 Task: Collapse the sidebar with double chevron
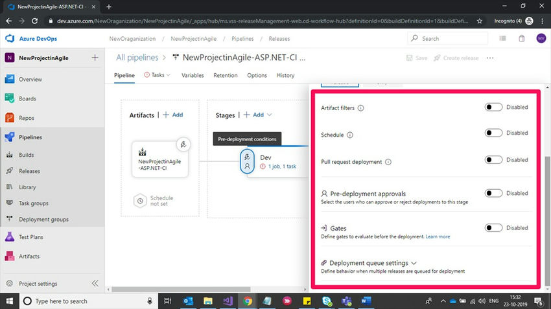point(95,283)
